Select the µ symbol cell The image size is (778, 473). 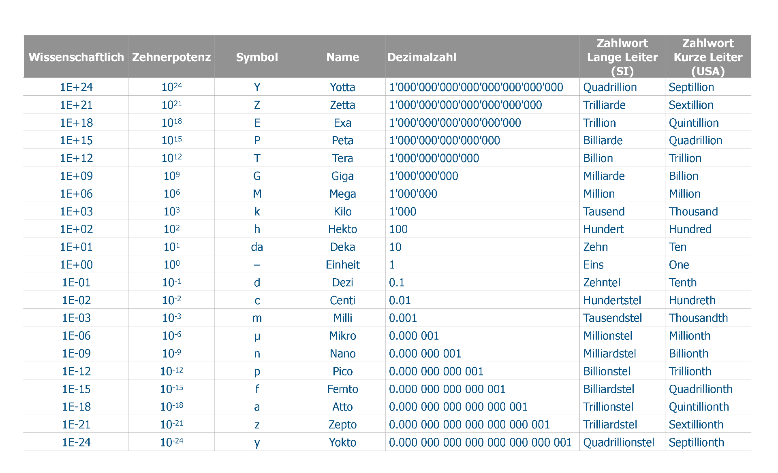[257, 336]
